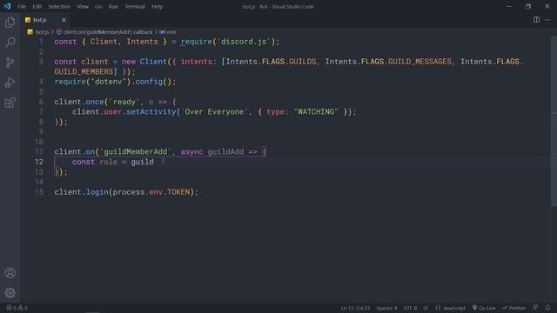This screenshot has width=557, height=313.
Task: Change the Spaces: 4 indentation setting
Action: pyautogui.click(x=386, y=308)
